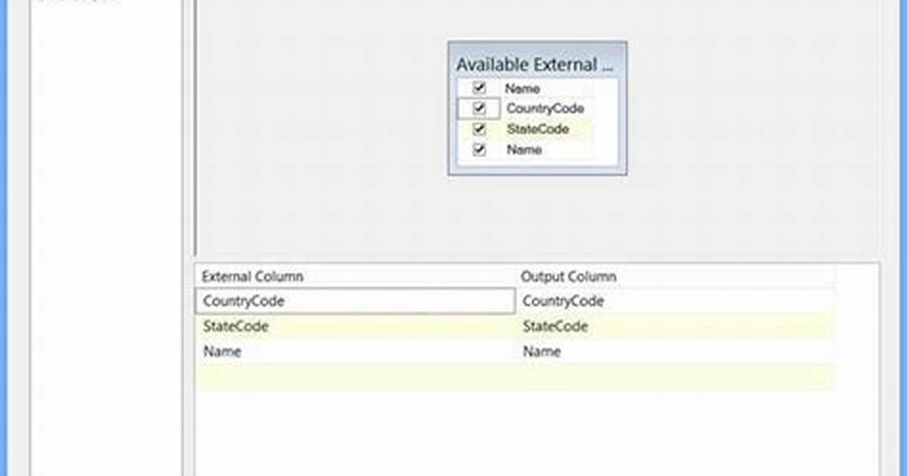Uncheck the StateCode checkbox in Available External Columns
The height and width of the screenshot is (476, 907).
click(479, 129)
